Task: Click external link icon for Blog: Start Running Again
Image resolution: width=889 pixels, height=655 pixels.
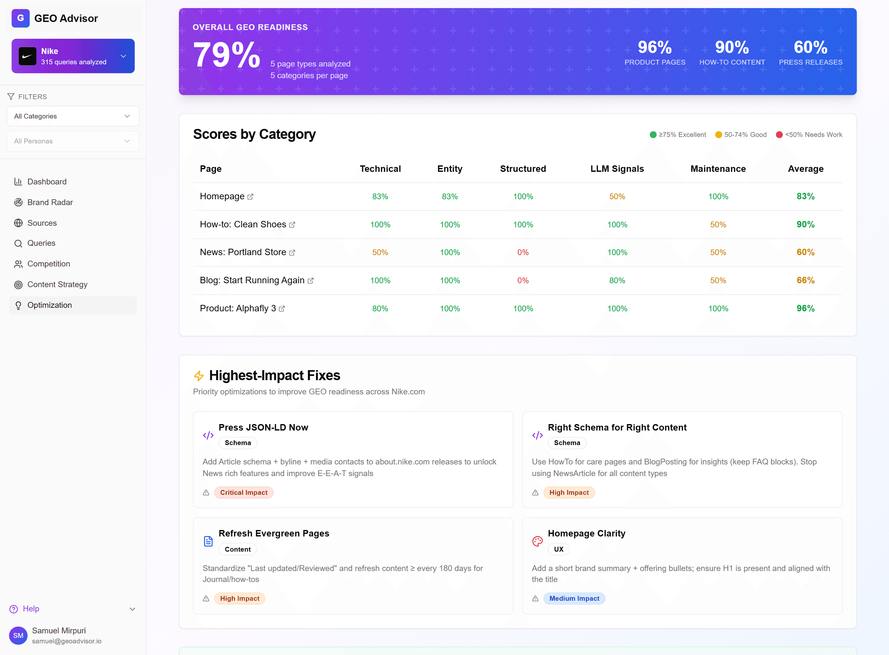Action: (311, 281)
